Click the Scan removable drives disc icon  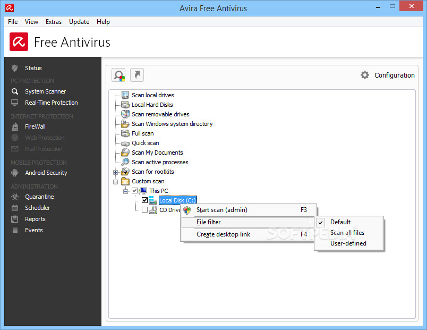tap(125, 114)
